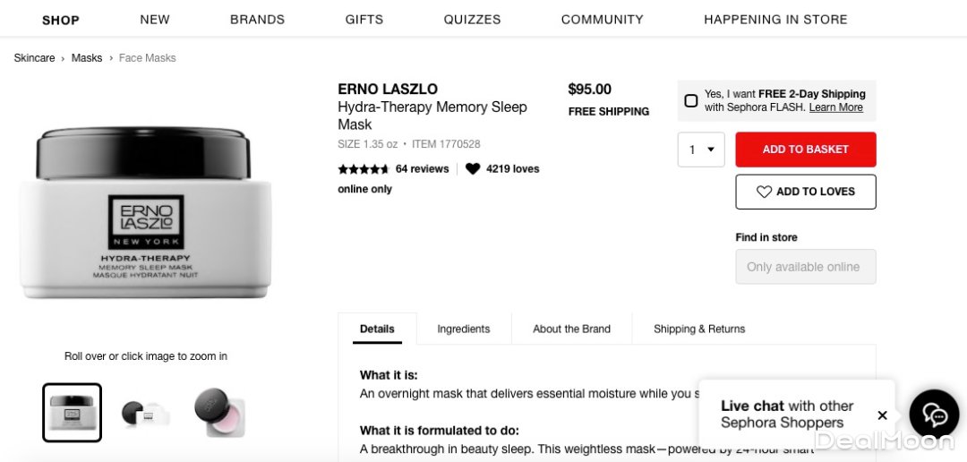967x462 pixels.
Task: Select the third pink mask thumbnail
Action: (219, 413)
